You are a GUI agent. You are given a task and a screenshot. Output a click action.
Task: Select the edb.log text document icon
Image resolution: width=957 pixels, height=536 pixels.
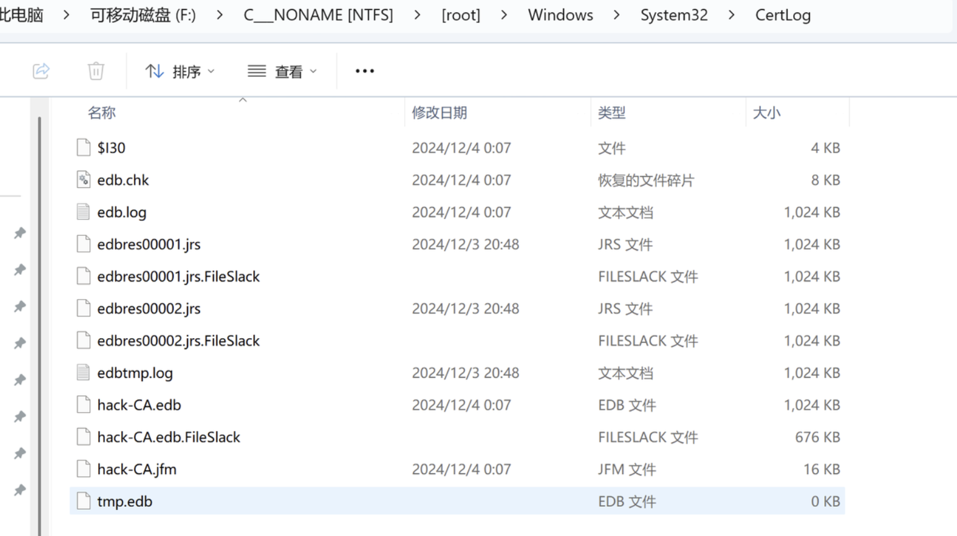[83, 212]
